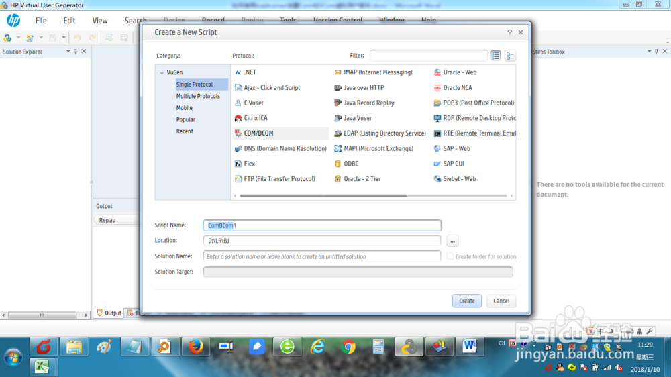Switch to Output tab at bottom
Image resolution: width=671 pixels, height=377 pixels.
pos(109,313)
